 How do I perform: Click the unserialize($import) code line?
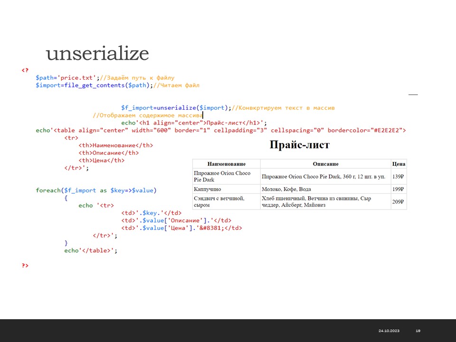pos(228,108)
